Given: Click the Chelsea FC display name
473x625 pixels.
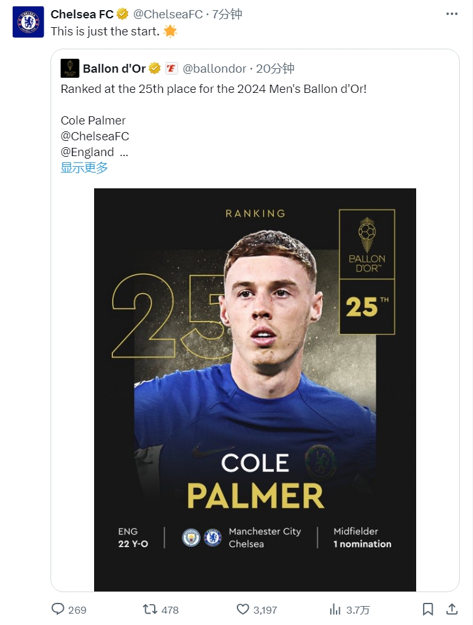Looking at the screenshot, I should [x=82, y=15].
